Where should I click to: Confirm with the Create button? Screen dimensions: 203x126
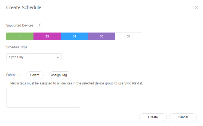tap(153, 117)
